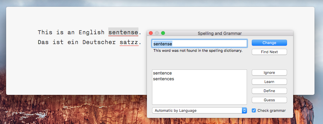This screenshot has width=323, height=124.
Task: Click the blue Change button
Action: (x=269, y=43)
